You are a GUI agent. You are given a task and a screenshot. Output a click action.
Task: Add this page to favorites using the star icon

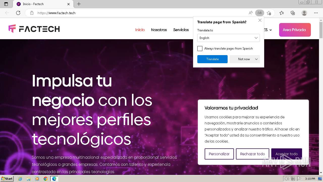tap(269, 13)
